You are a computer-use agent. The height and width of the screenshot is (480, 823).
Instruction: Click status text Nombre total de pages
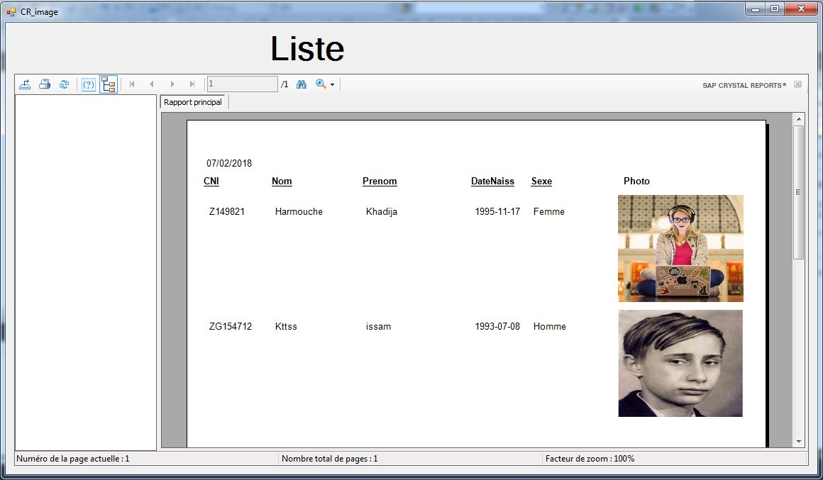(330, 459)
